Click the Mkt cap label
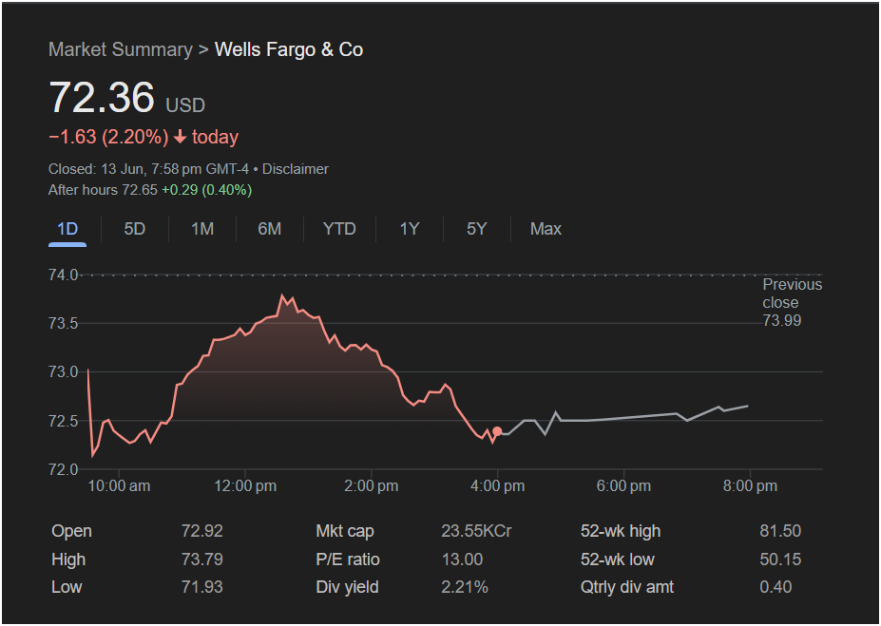Image resolution: width=881 pixels, height=626 pixels. [x=345, y=531]
